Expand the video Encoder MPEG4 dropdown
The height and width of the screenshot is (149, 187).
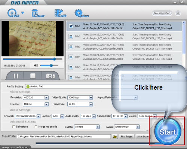click(46, 104)
